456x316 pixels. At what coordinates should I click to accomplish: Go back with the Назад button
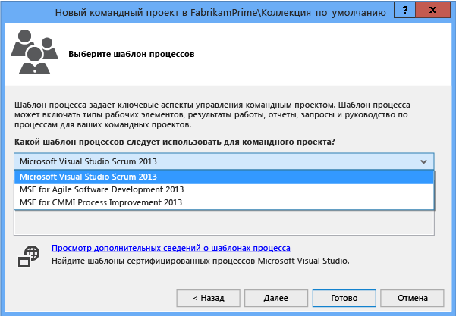click(208, 298)
